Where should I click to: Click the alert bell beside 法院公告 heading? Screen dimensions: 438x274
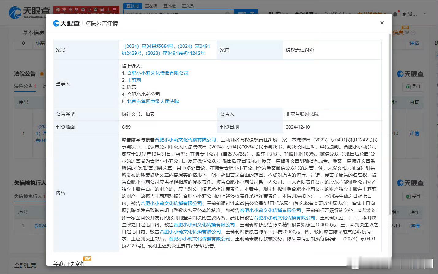click(42, 74)
